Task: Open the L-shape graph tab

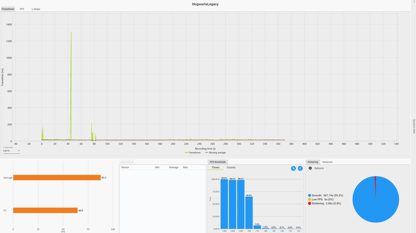Action: [36, 9]
